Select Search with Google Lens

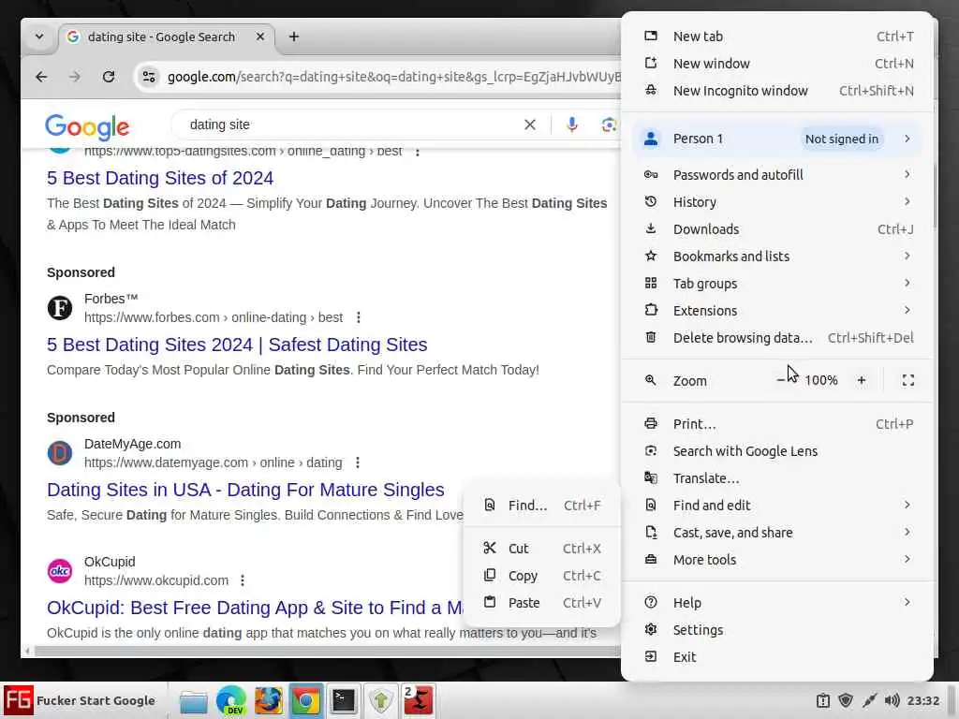[x=778, y=451]
